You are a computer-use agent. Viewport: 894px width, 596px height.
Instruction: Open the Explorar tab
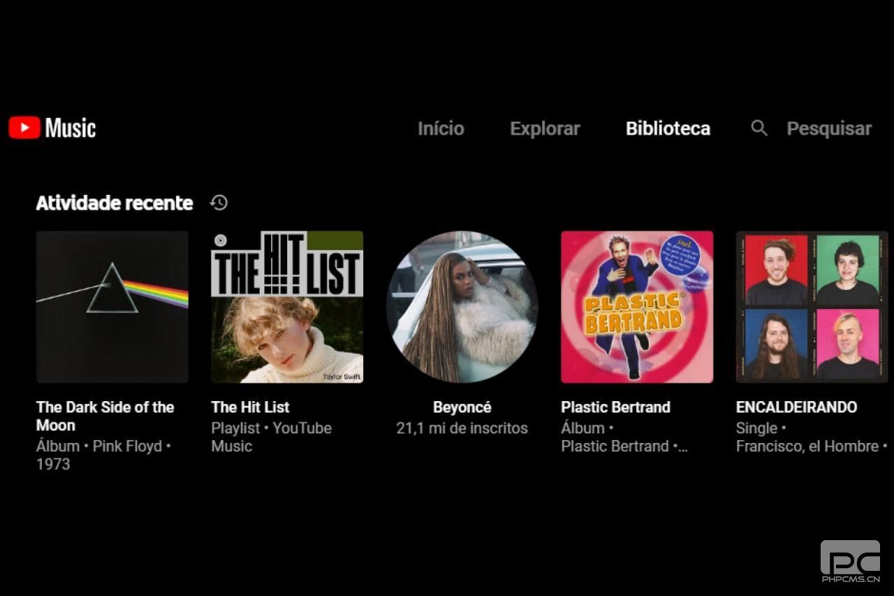pos(545,129)
